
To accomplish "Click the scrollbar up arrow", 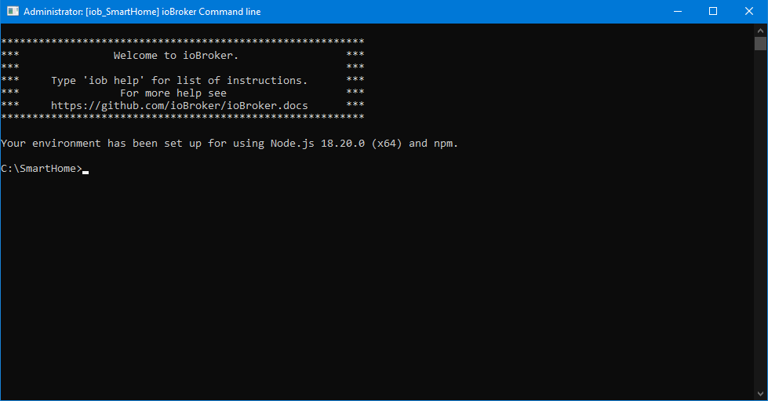I will pos(760,30).
